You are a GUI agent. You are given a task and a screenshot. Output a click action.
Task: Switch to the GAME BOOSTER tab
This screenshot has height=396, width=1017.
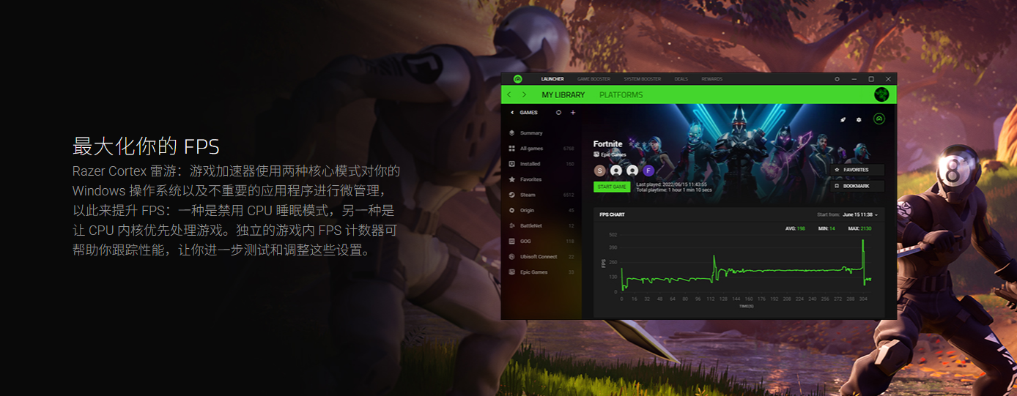click(x=593, y=79)
